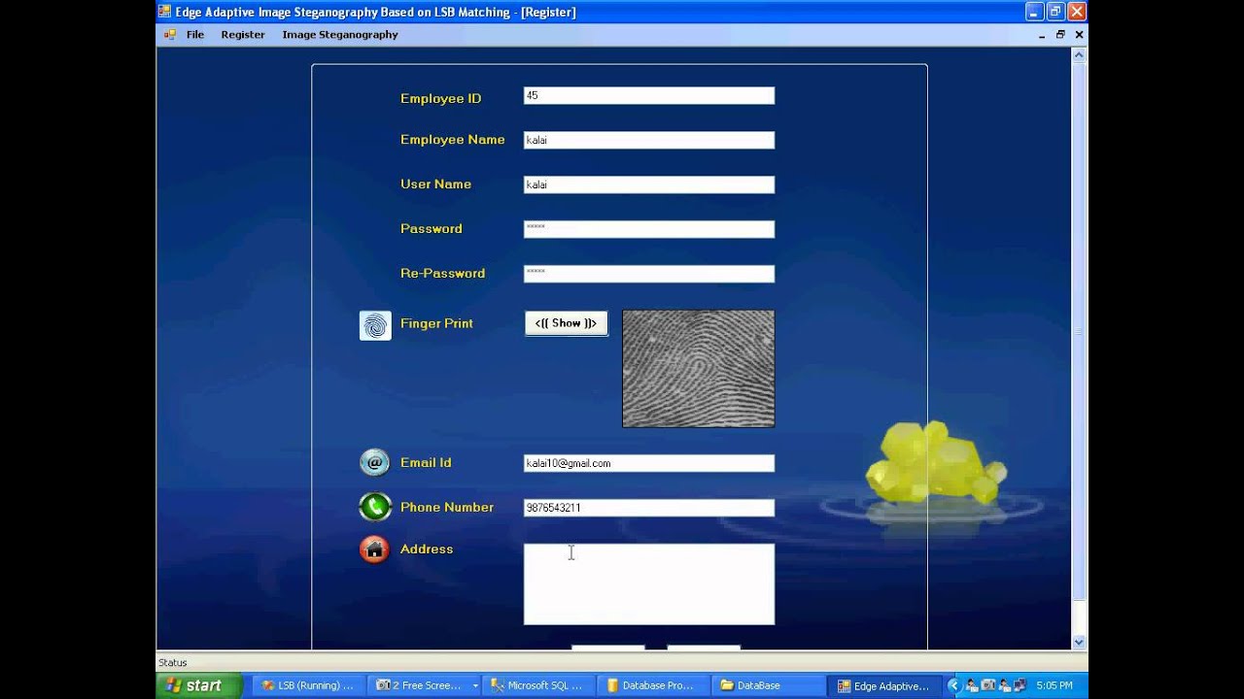Click the Password field
The image size is (1244, 699).
point(649,229)
